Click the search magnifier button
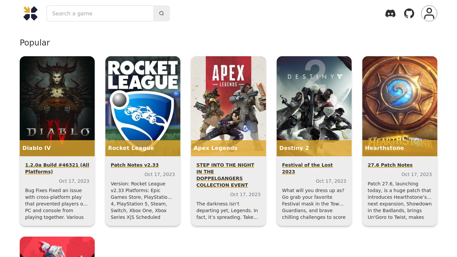The image size is (457, 257). tap(162, 13)
